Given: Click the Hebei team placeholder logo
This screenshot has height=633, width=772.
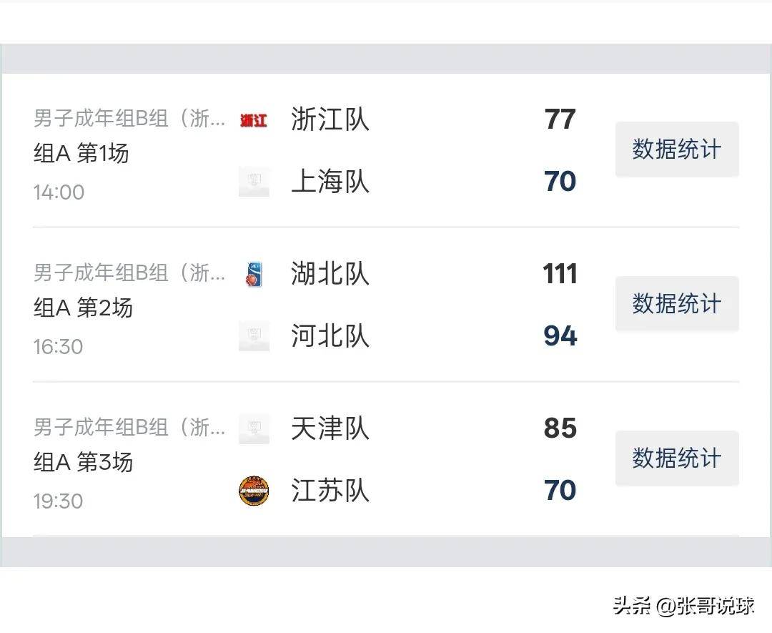Looking at the screenshot, I should tap(254, 336).
